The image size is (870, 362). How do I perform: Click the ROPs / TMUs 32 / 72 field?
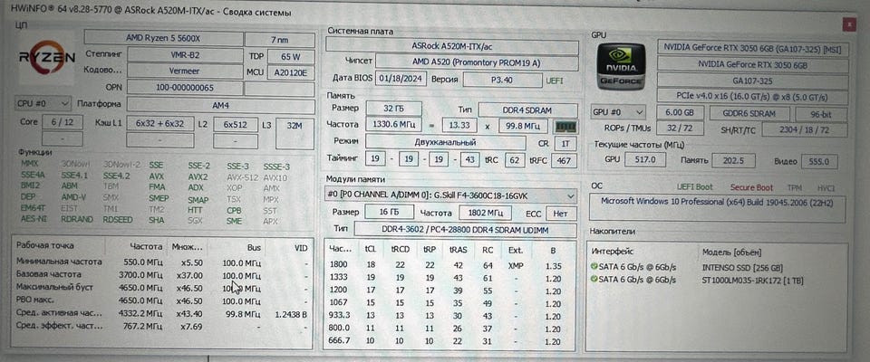681,129
